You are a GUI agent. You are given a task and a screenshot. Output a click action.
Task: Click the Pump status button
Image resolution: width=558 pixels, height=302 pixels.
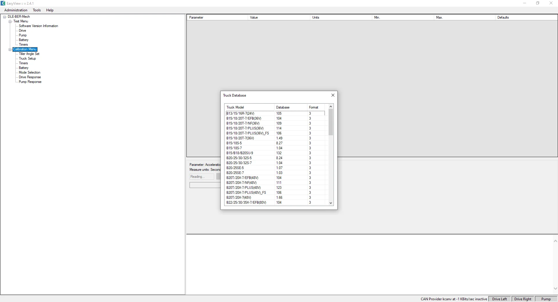(x=546, y=299)
